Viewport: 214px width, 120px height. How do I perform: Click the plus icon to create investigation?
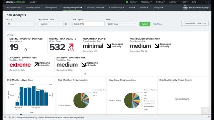pyautogui.click(x=10, y=117)
